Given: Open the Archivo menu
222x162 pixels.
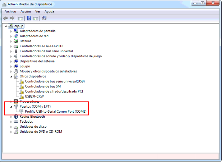Looking at the screenshot, I should (10, 11).
